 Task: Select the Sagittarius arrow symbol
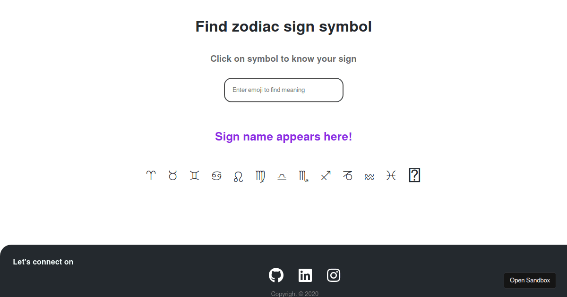click(x=325, y=175)
